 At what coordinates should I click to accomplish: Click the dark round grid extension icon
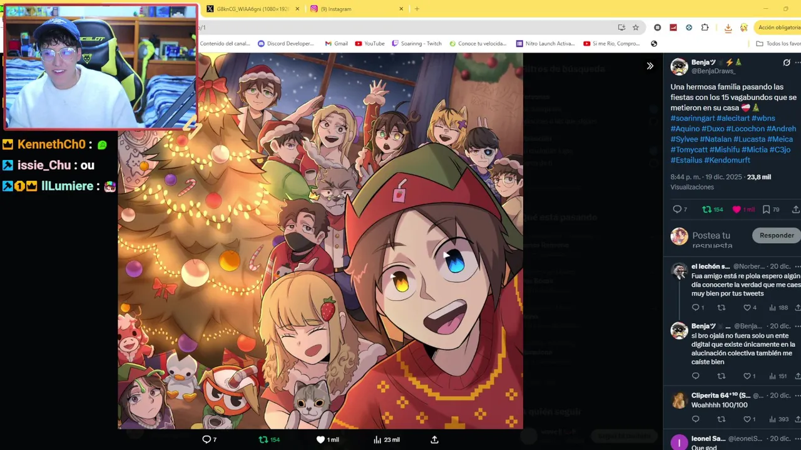click(657, 27)
